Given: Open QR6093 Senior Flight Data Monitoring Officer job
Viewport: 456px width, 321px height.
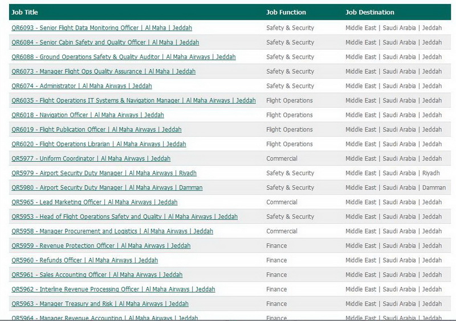Looking at the screenshot, I should [x=102, y=28].
